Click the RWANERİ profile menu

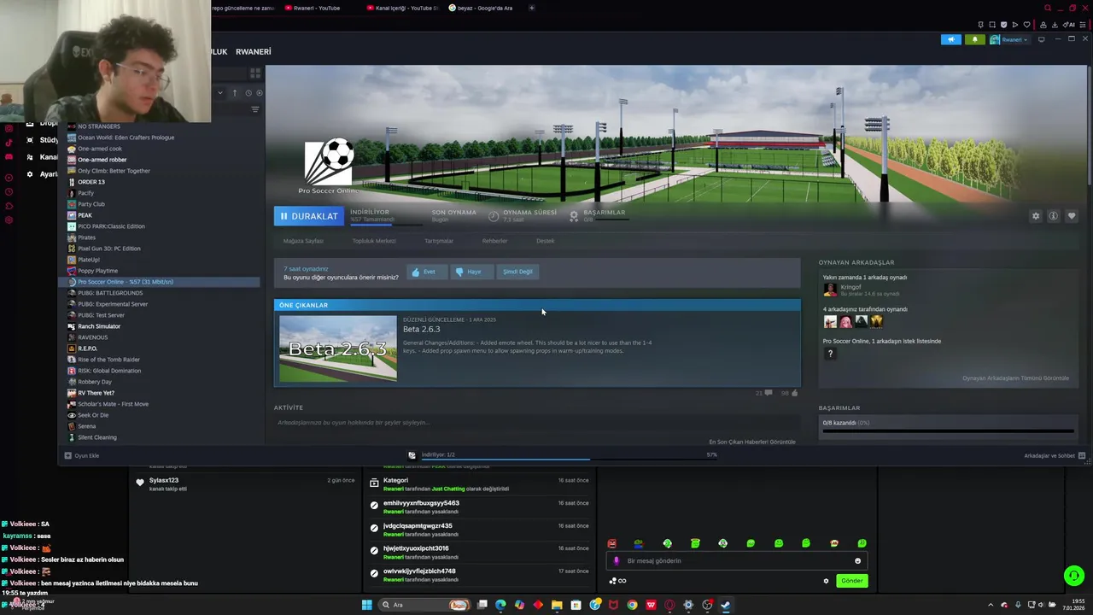[x=254, y=51]
